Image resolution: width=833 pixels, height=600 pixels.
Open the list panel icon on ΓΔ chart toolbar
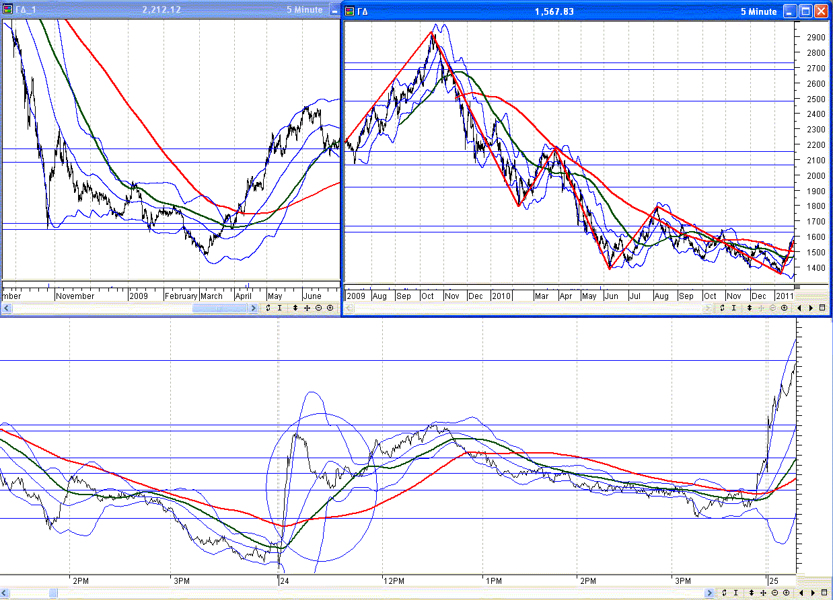coord(823,308)
